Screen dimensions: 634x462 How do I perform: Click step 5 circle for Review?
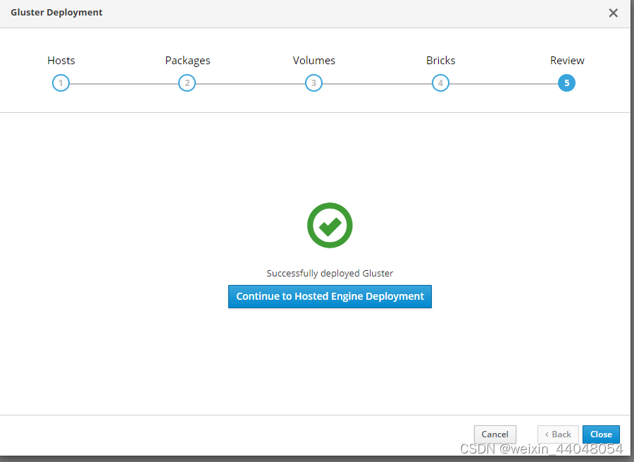click(x=566, y=83)
